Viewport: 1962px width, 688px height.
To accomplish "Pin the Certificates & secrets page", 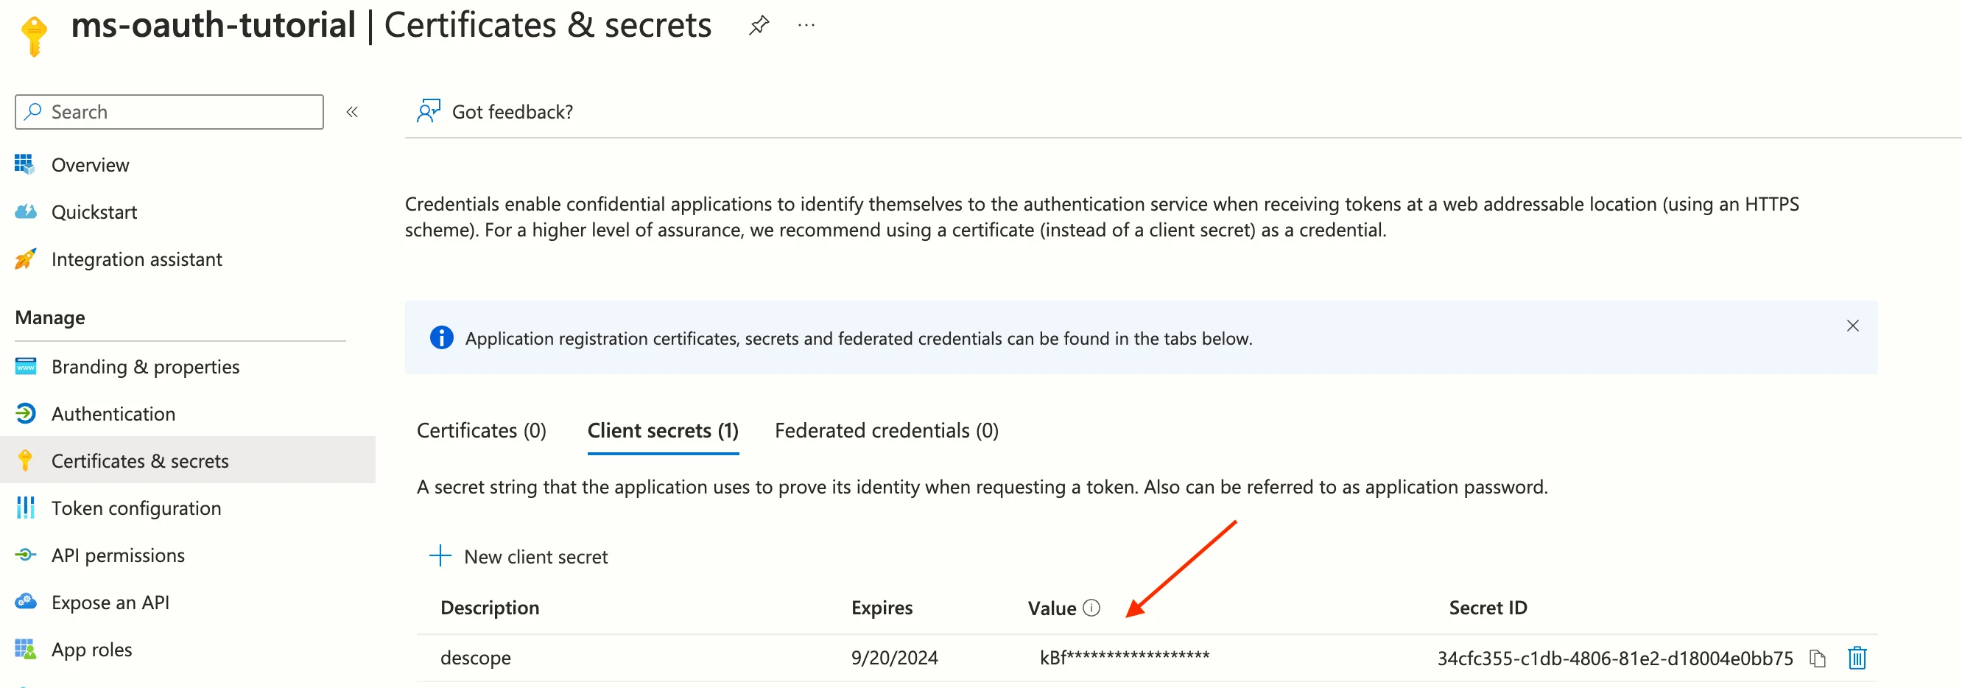I will (759, 24).
